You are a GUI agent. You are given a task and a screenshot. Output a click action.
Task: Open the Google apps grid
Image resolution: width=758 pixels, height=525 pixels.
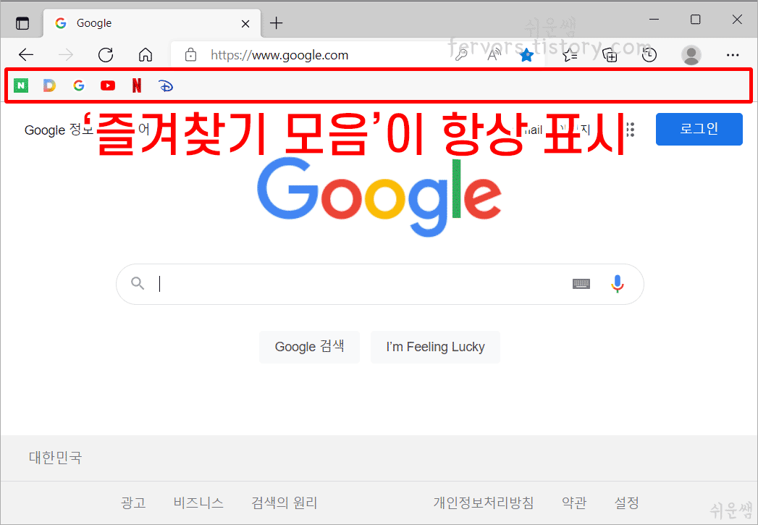coord(630,129)
